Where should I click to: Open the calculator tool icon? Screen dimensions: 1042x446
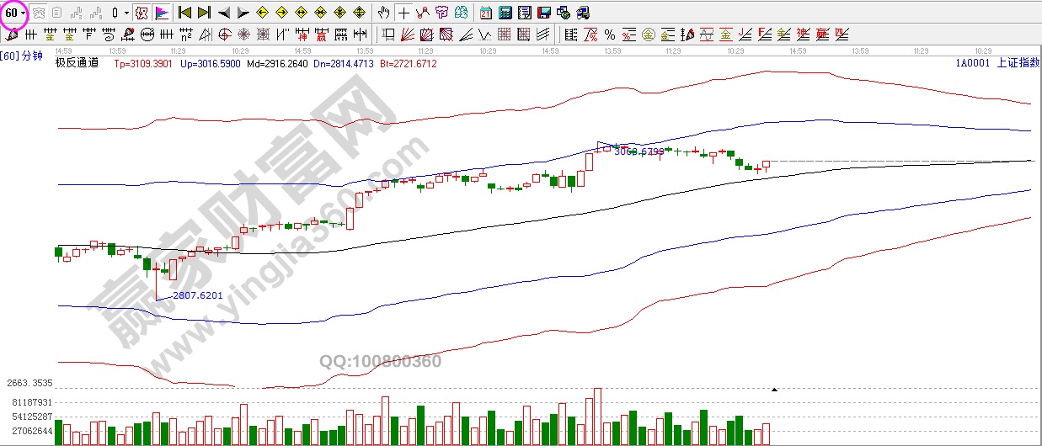505,13
